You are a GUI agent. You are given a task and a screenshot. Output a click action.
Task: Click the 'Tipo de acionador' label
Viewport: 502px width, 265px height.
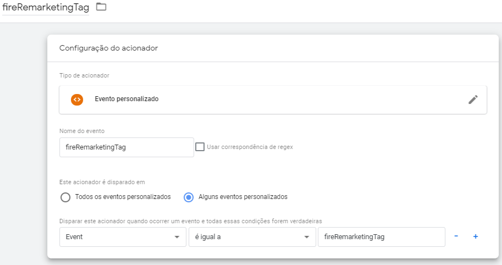click(x=84, y=75)
